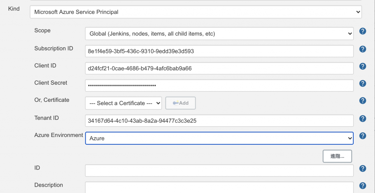Click help icon beside Azure Environment

point(363,136)
